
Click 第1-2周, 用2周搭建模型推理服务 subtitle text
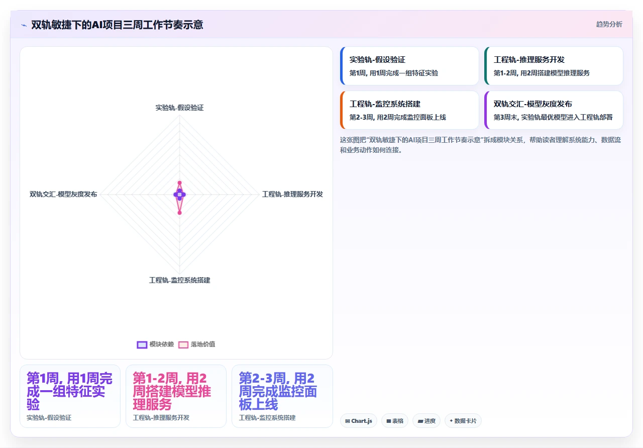[x=542, y=73]
